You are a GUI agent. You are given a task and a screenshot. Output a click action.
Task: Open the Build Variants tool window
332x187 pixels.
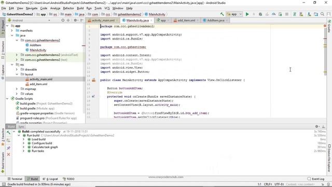click(3, 162)
